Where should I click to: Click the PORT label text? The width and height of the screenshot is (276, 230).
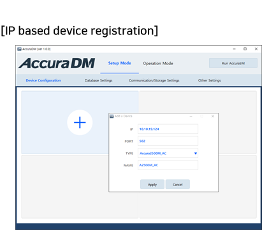tap(129, 141)
